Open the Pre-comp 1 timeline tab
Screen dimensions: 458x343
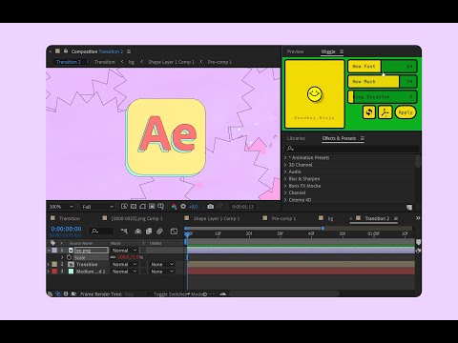pyautogui.click(x=283, y=218)
